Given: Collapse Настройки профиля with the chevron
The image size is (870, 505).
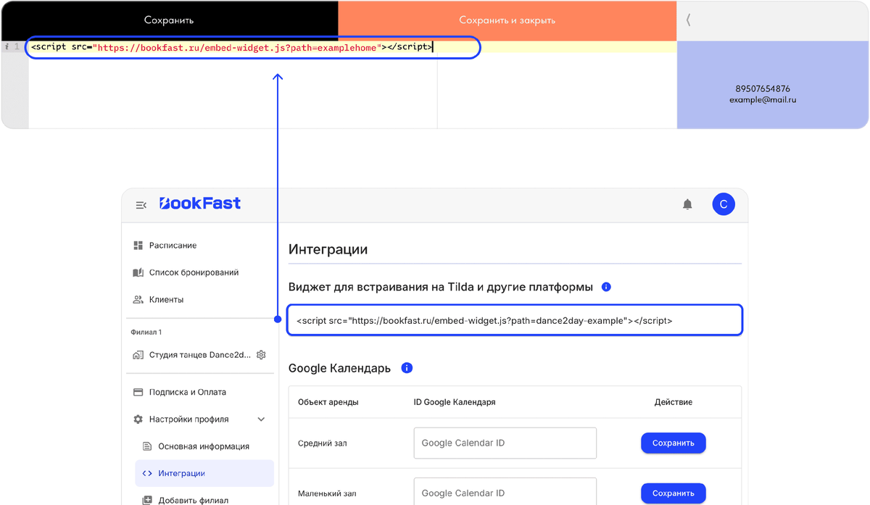Looking at the screenshot, I should pyautogui.click(x=261, y=419).
